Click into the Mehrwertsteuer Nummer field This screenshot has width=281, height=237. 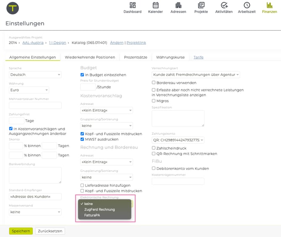click(x=35, y=105)
